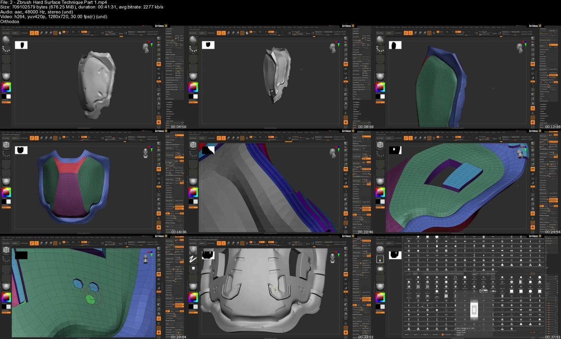Open the Dots stroke selector in the 00:04:10 frame
The height and width of the screenshot is (339, 561).
[x=6, y=49]
